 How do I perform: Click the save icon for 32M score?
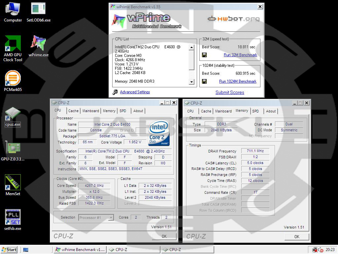204,55
